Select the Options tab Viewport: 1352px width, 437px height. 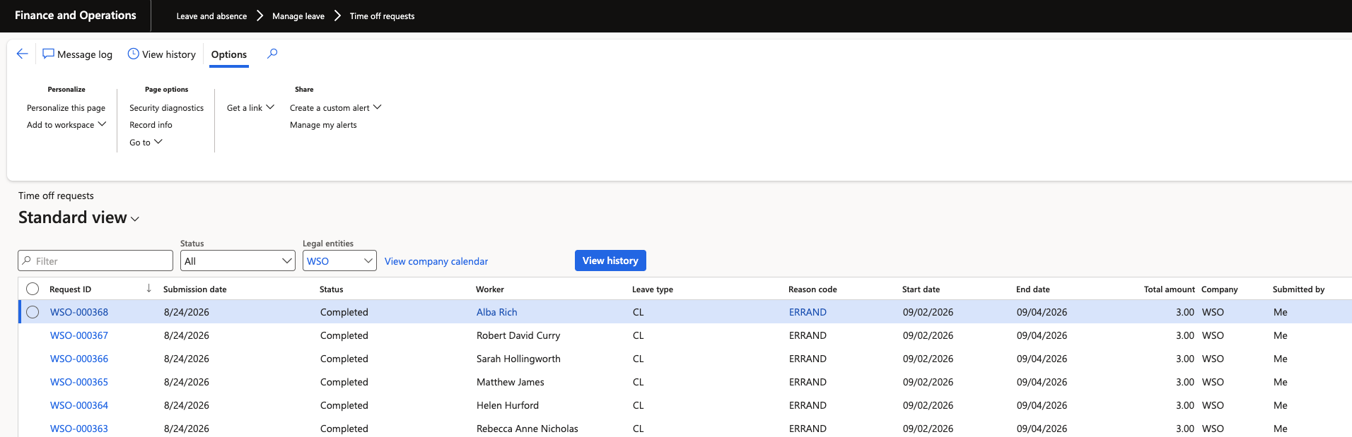[229, 54]
